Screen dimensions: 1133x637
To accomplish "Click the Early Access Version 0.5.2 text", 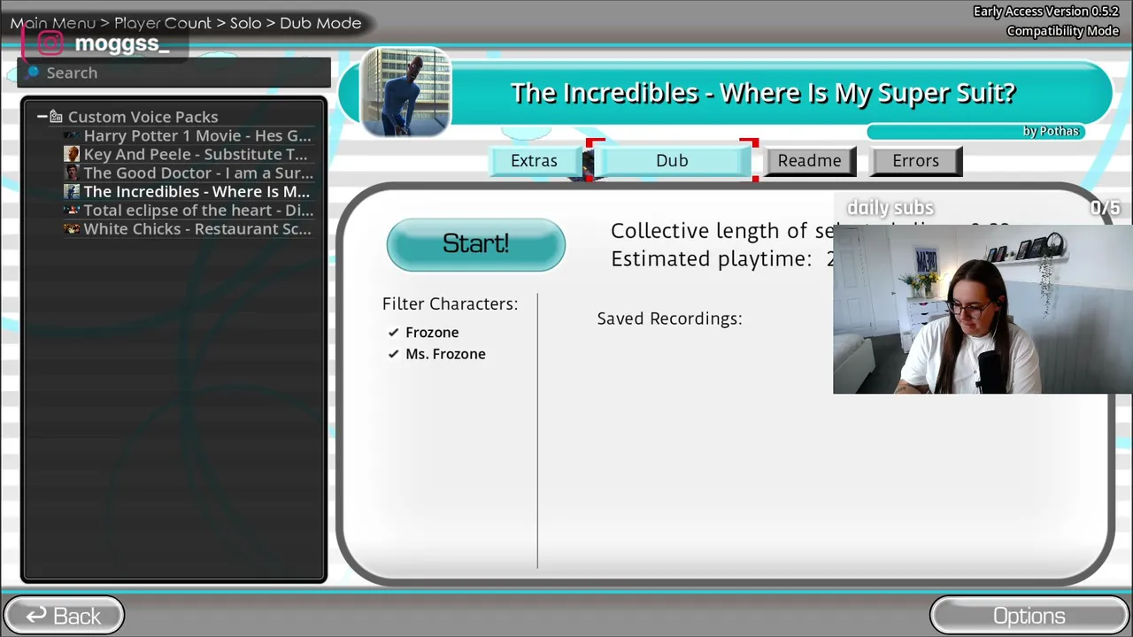I will [1046, 12].
